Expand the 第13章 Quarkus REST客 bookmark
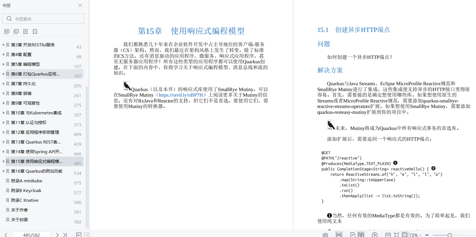 [3, 142]
